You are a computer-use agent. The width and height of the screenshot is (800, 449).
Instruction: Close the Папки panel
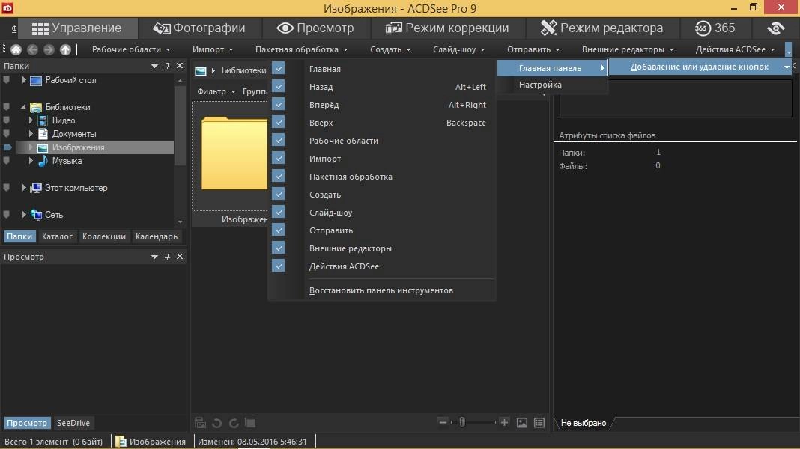tap(180, 66)
